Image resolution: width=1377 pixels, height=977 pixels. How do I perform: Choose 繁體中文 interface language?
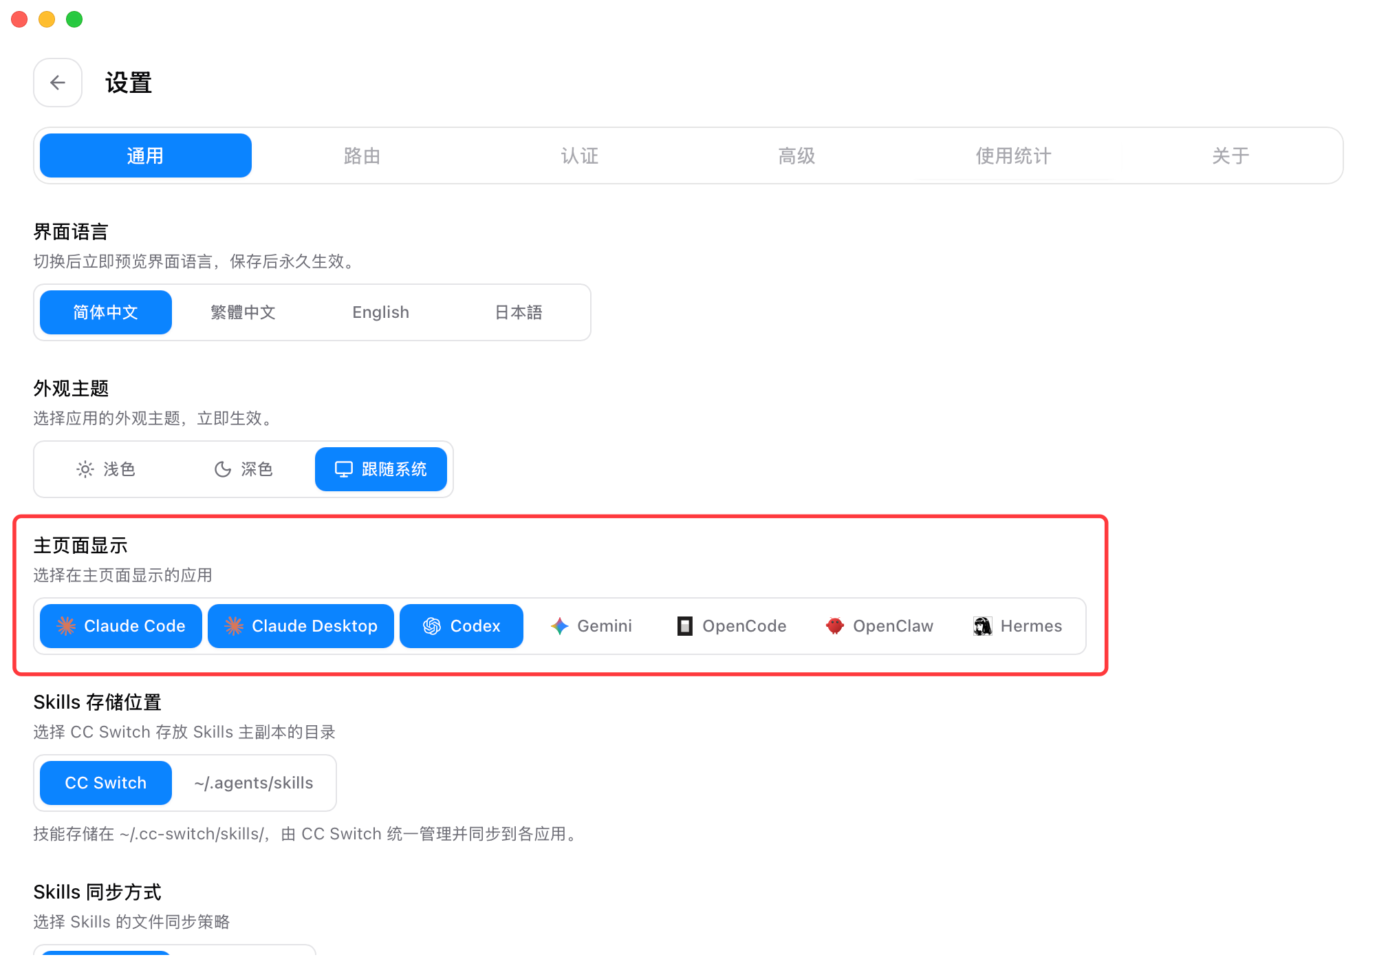(x=243, y=312)
